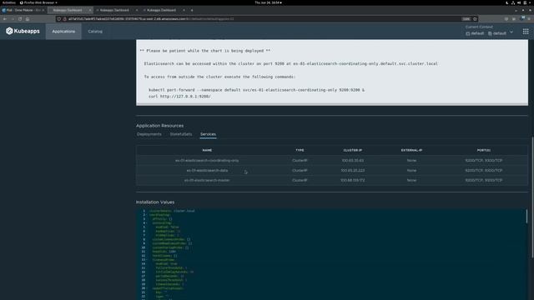Image resolution: width=534 pixels, height=300 pixels.
Task: Bookmark this page with star icon
Action: tap(475, 19)
